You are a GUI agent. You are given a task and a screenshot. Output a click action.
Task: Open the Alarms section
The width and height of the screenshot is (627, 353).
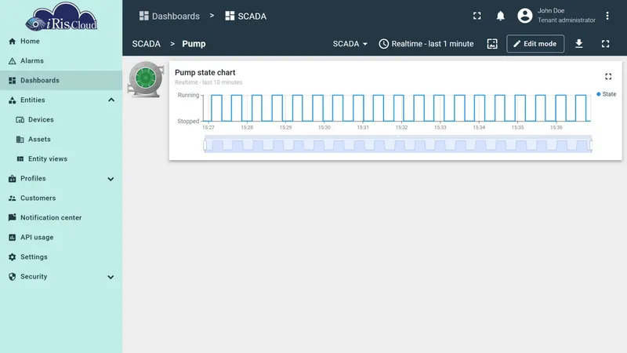(x=61, y=61)
